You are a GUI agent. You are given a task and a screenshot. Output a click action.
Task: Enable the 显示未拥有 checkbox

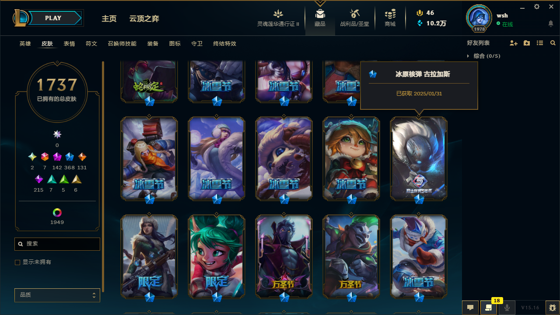pyautogui.click(x=17, y=262)
